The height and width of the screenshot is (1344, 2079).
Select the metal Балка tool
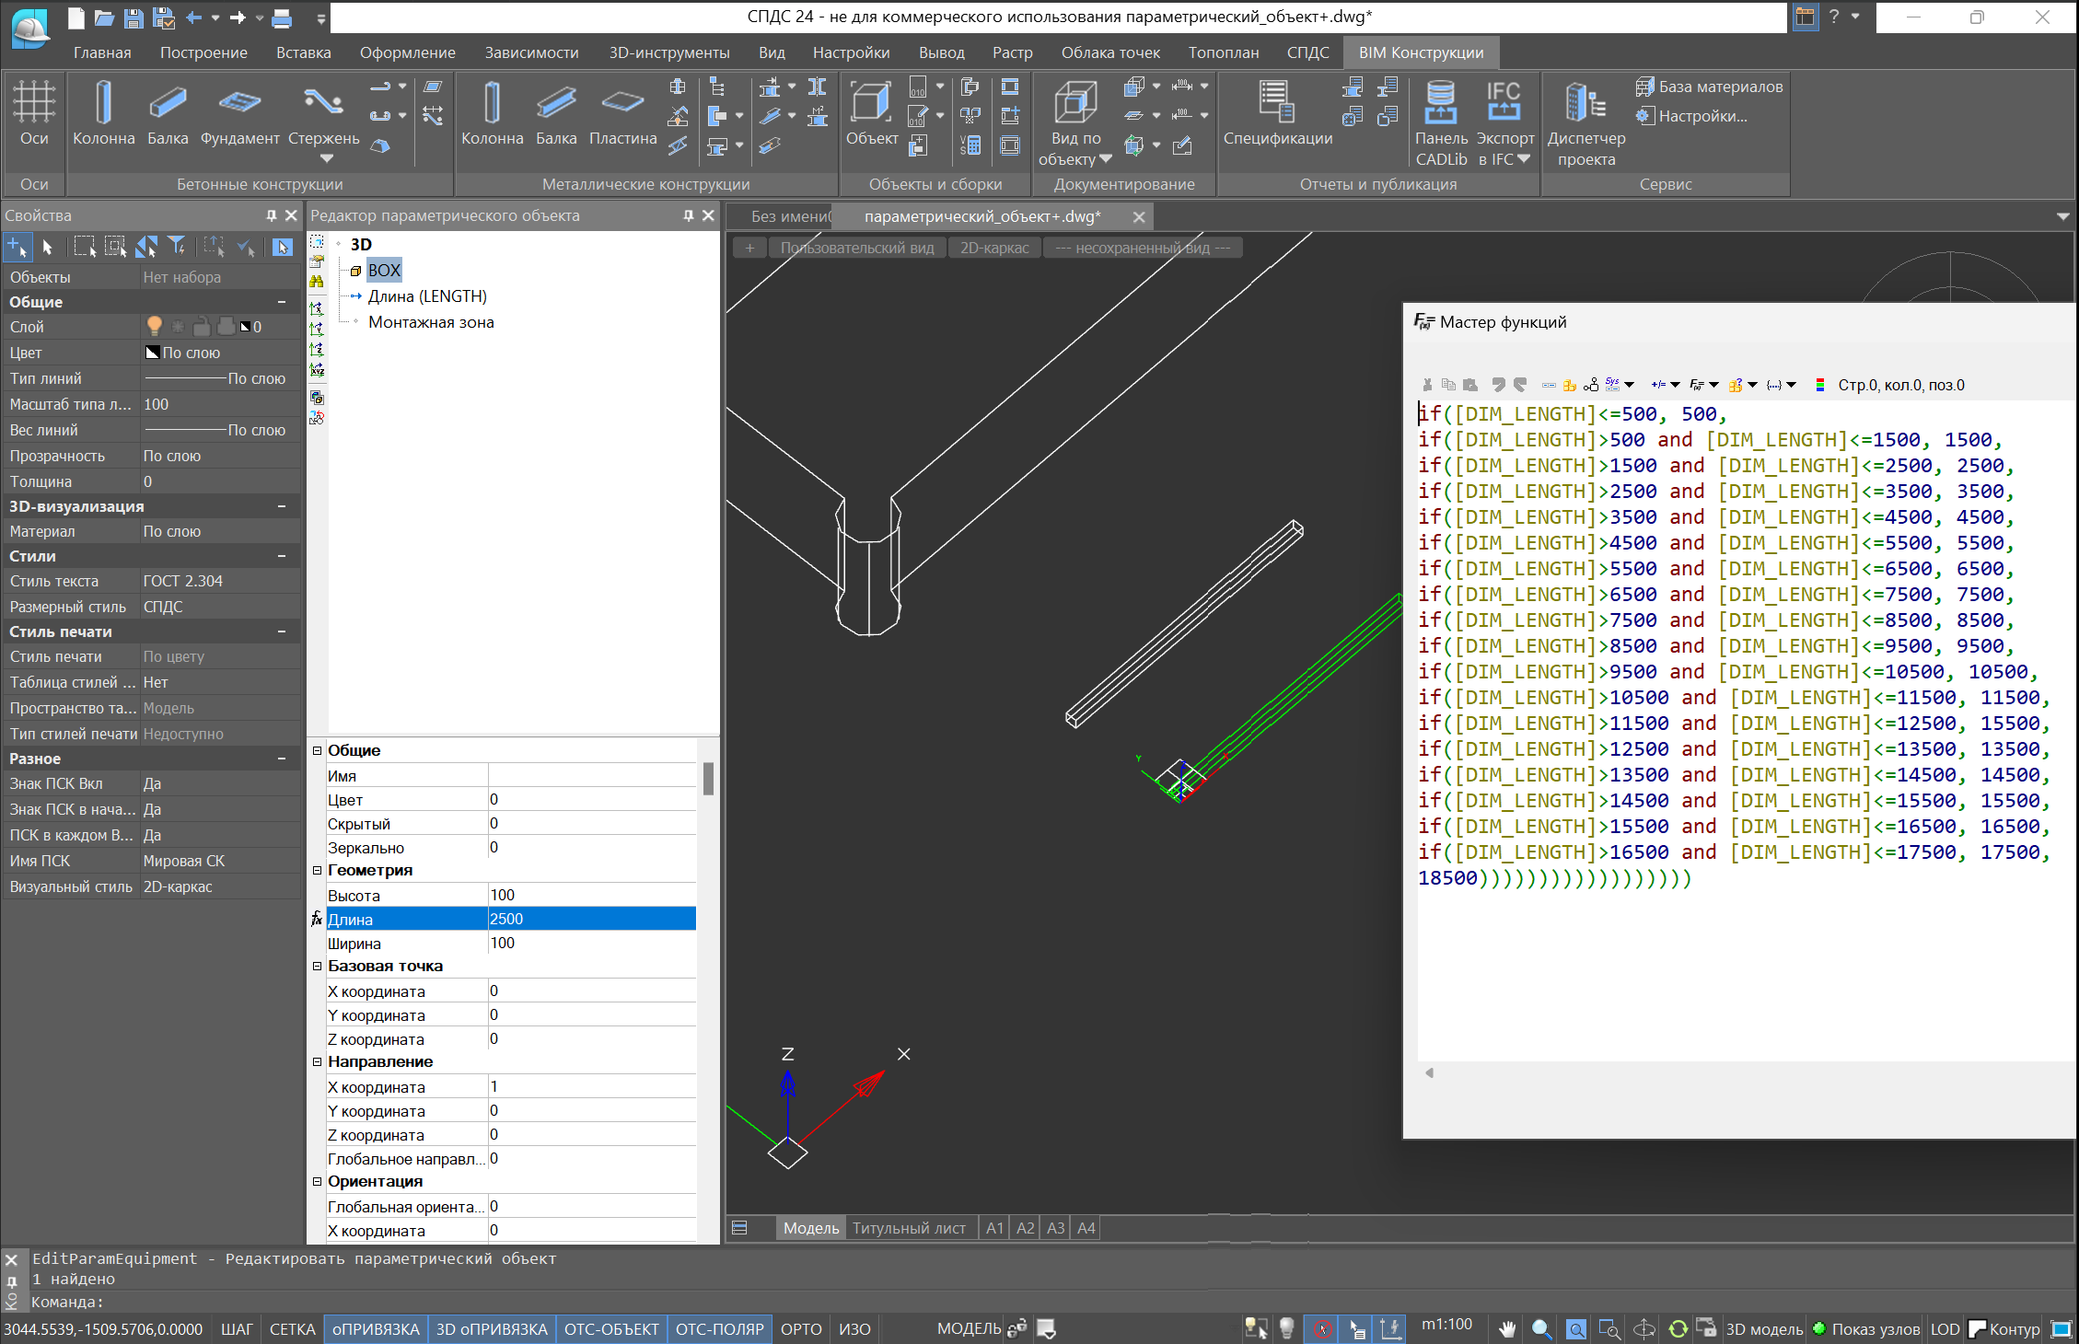pos(556,112)
